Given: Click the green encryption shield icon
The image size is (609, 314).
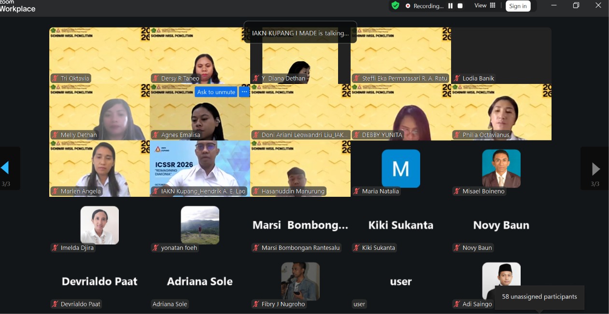Looking at the screenshot, I should point(396,6).
